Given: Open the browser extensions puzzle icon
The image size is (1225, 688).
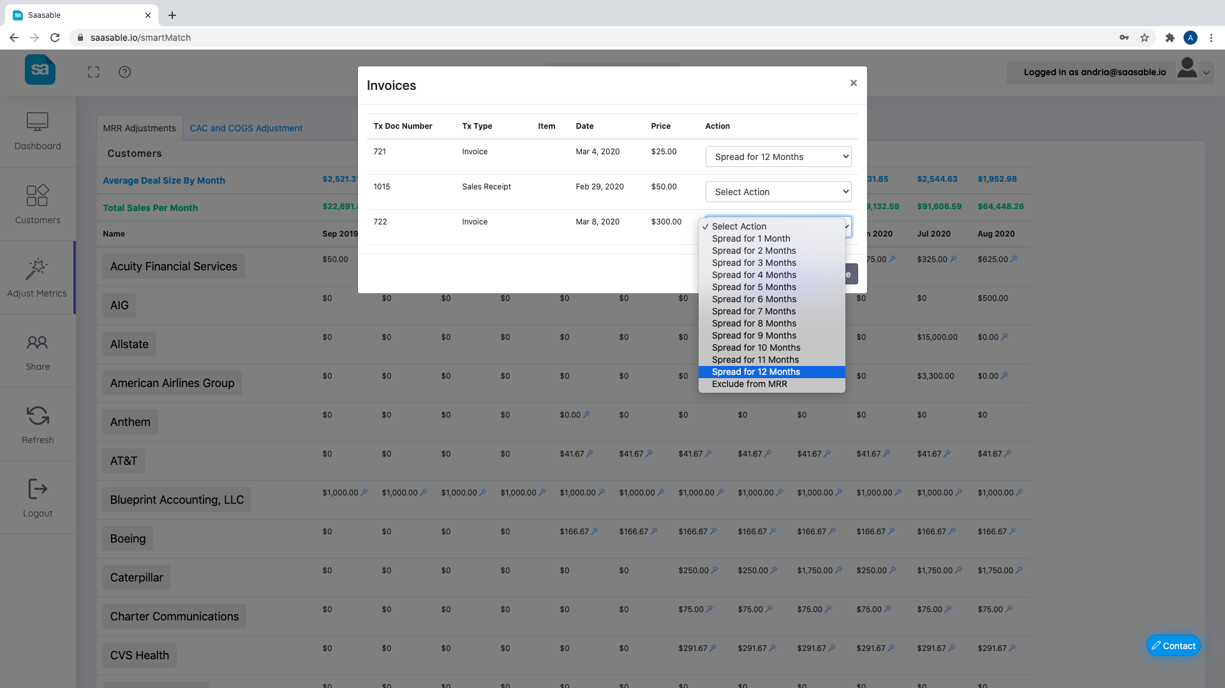Looking at the screenshot, I should 1169,38.
